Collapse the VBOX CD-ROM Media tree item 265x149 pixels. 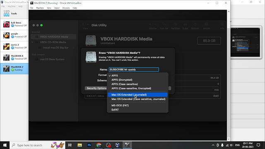point(32,42)
